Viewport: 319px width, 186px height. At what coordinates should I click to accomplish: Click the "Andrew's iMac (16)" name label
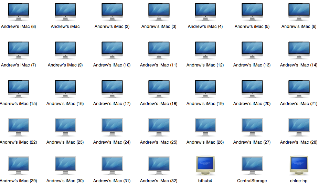click(x=65, y=103)
